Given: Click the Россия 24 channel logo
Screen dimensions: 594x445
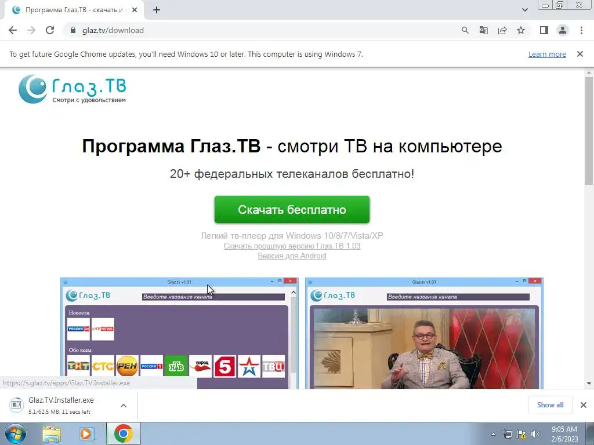Looking at the screenshot, I should tap(78, 329).
